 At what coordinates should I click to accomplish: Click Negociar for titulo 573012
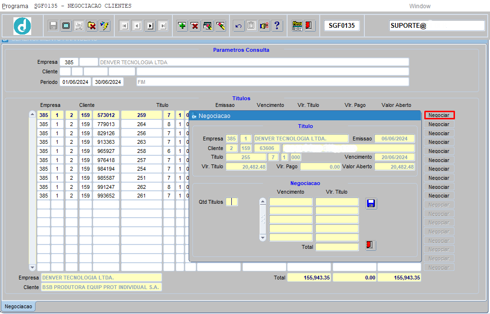click(x=439, y=115)
